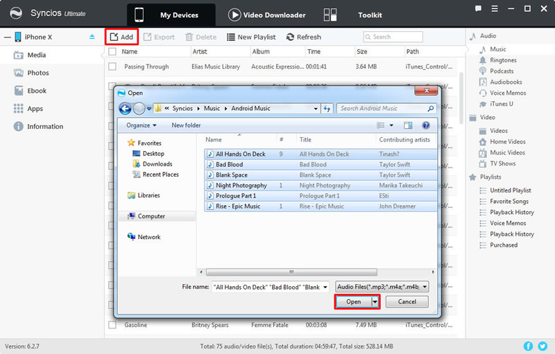
Task: Click the Search Android Music field
Action: point(386,109)
